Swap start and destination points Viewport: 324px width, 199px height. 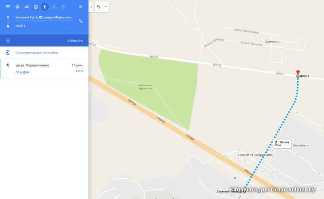coord(81,21)
